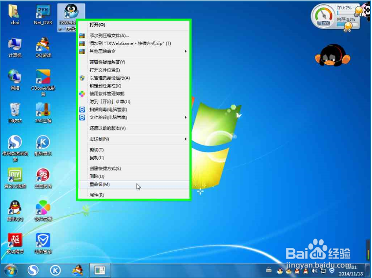Open Sogou browser from the taskbar
The height and width of the screenshot is (278, 372).
coord(33,270)
